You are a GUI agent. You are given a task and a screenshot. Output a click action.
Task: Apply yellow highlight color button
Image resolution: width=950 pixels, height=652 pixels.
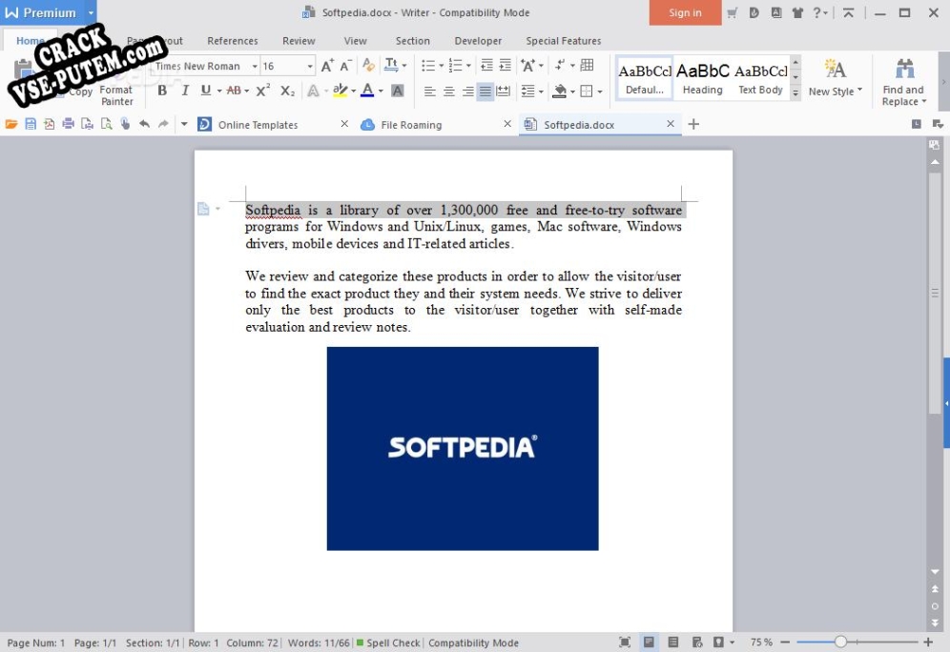coord(340,91)
